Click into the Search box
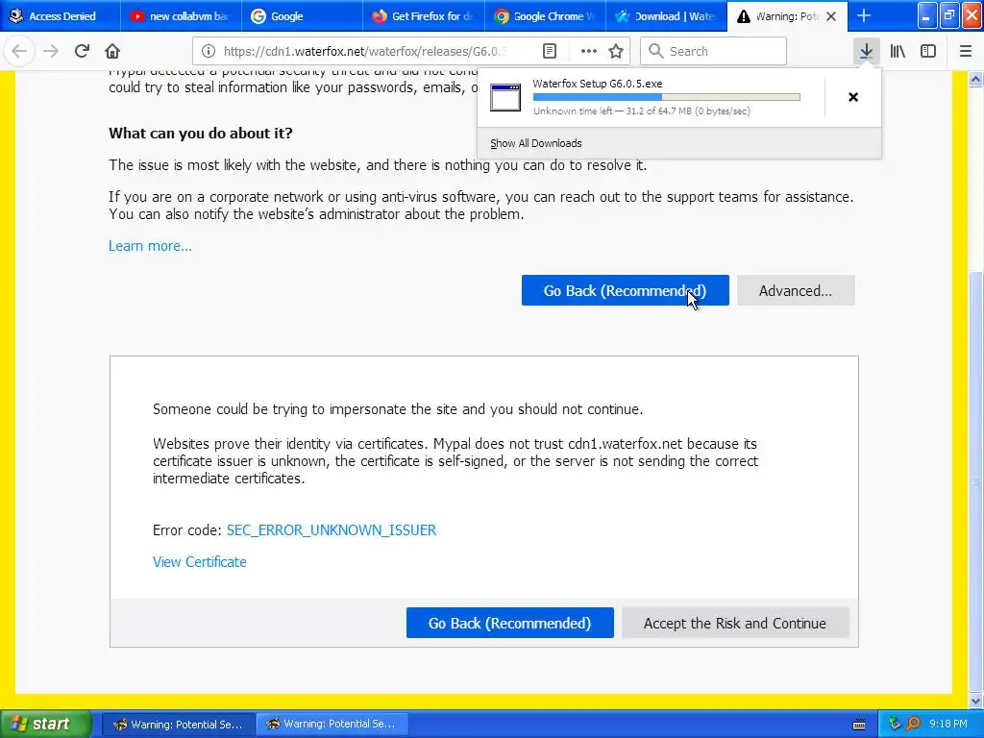Screen dimensions: 984x738 pyautogui.click(x=713, y=51)
